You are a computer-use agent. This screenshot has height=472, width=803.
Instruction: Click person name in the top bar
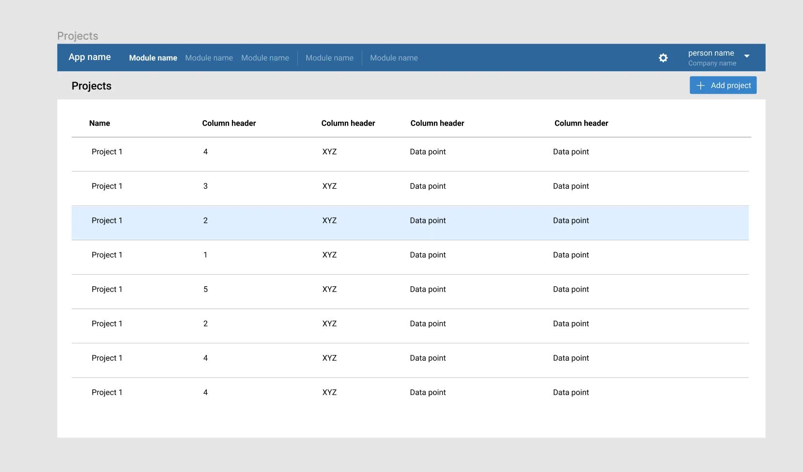[711, 53]
